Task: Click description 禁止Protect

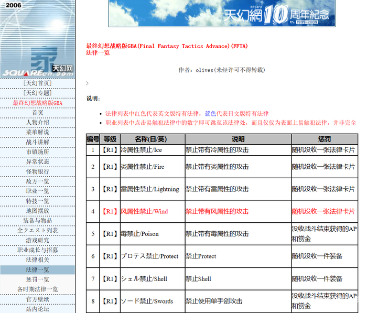Action: tap(201, 256)
